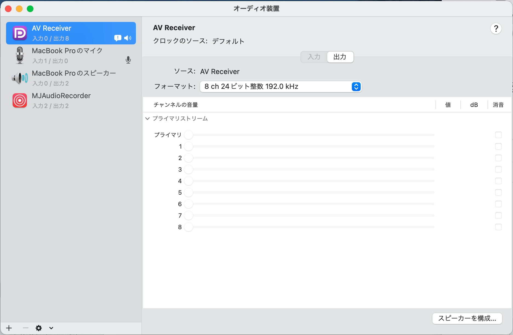Minimize the オーディオ装置 window
The image size is (513, 335).
click(x=19, y=9)
